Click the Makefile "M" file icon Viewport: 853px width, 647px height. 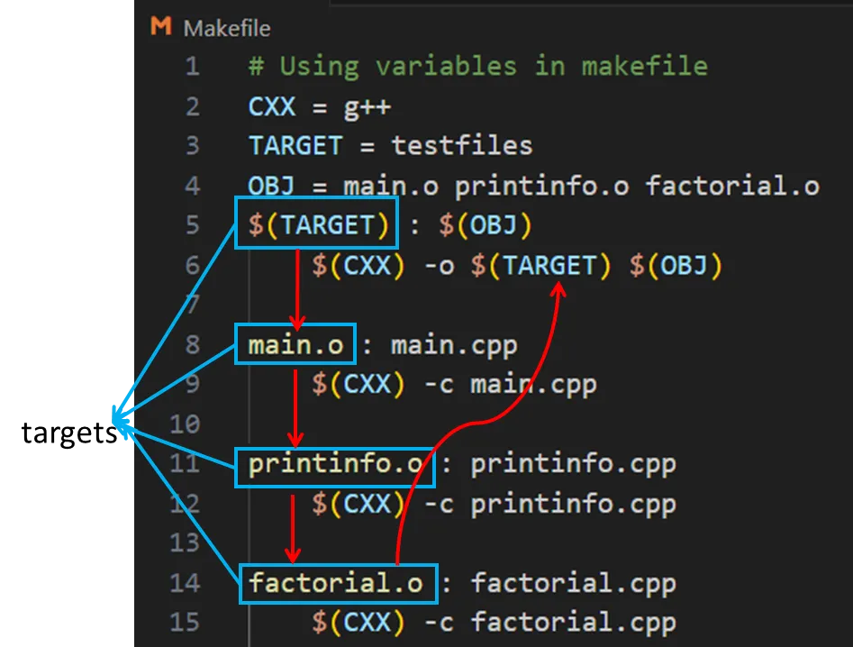[161, 27]
